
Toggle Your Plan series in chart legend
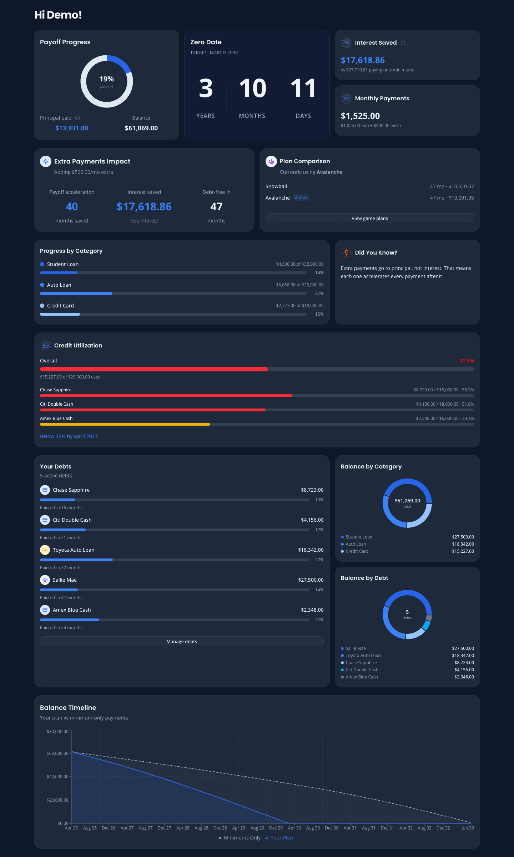(278, 838)
